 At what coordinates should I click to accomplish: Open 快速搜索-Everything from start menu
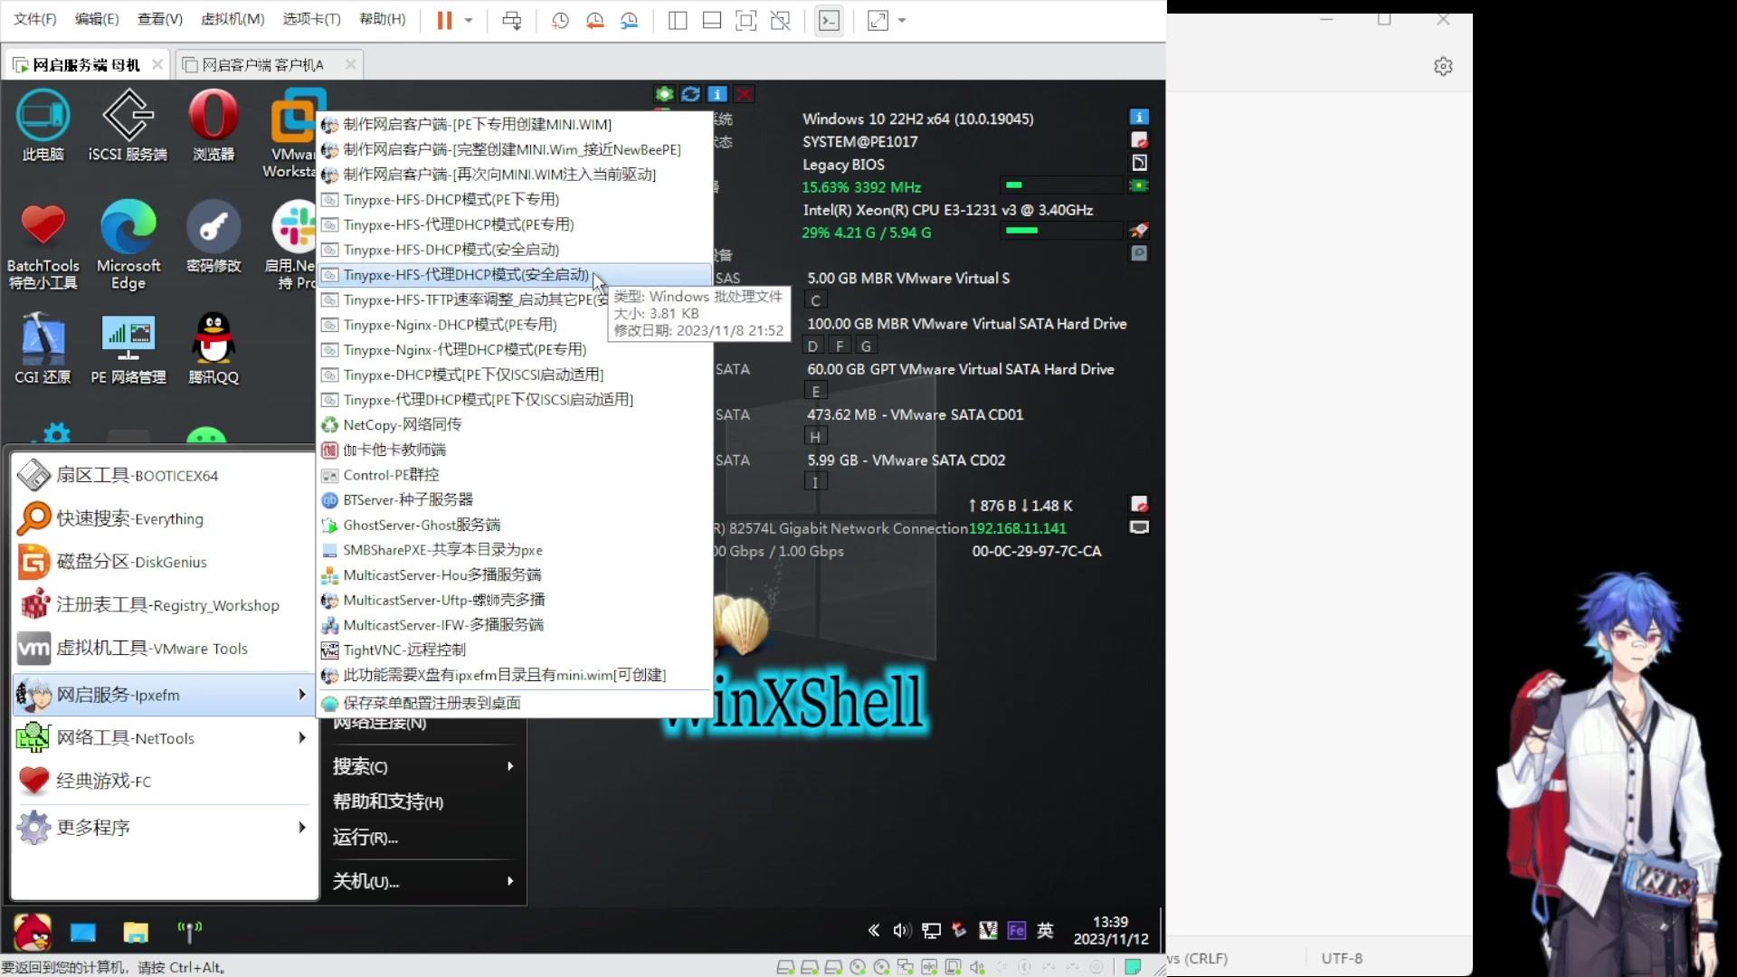(x=163, y=518)
